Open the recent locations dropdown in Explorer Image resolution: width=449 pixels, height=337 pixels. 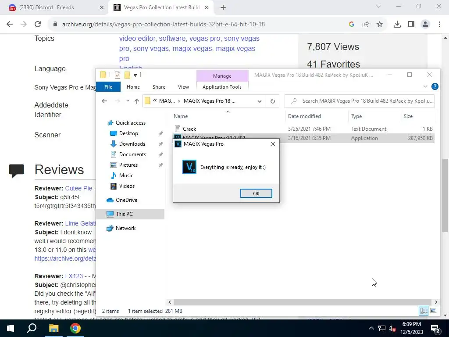coord(128,101)
